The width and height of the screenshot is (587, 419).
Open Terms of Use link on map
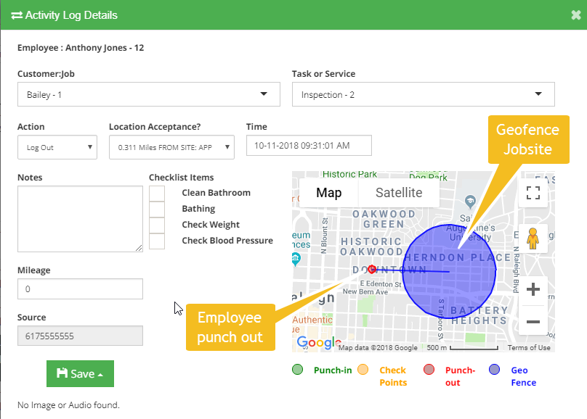coord(529,348)
